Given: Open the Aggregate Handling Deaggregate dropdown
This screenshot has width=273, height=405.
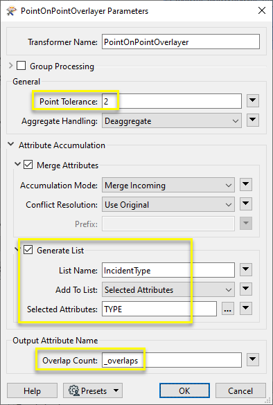Looking at the screenshot, I should 171,120.
